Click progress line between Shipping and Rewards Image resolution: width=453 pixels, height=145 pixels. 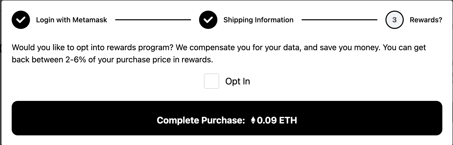[339, 20]
